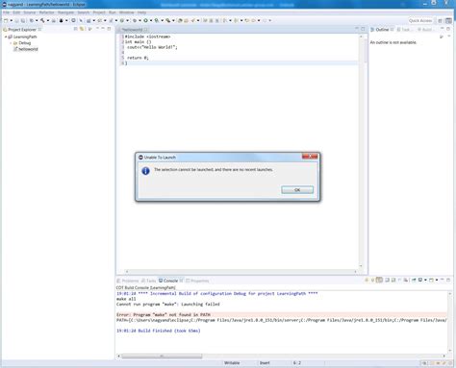
Task: Open the Refactor menu
Action: [x=47, y=12]
